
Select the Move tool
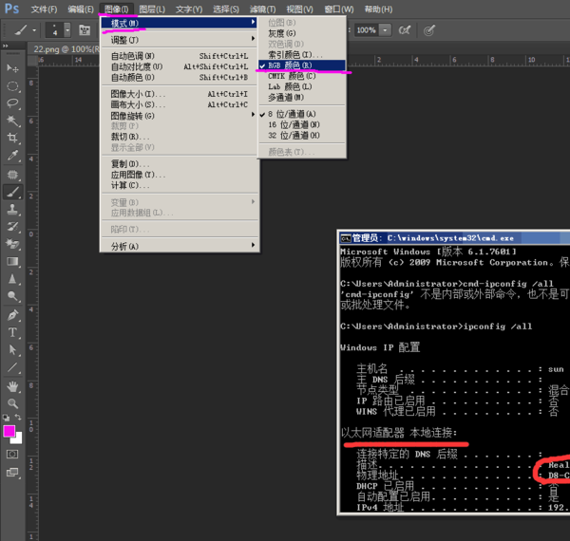pos(12,68)
